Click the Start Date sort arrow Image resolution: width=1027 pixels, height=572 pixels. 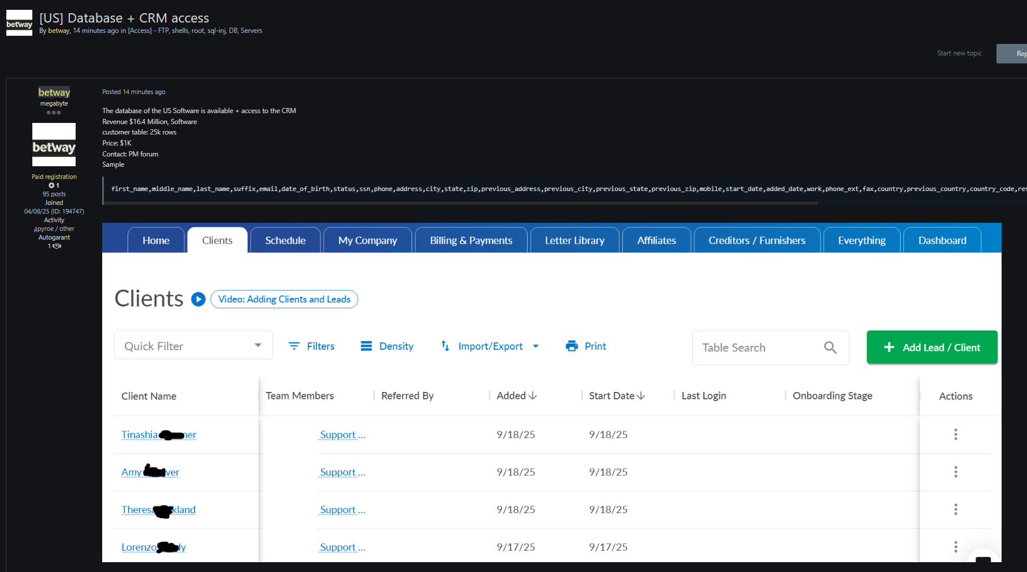pyautogui.click(x=641, y=396)
